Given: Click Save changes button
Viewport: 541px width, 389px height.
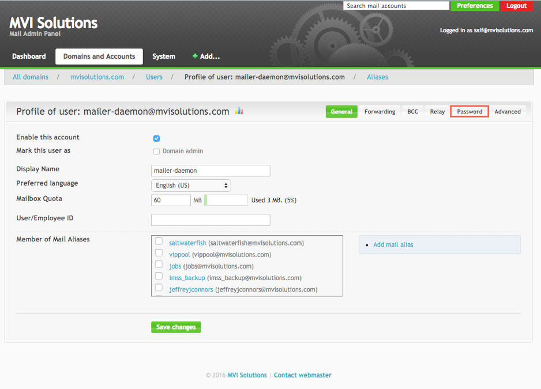Looking at the screenshot, I should [x=176, y=327].
